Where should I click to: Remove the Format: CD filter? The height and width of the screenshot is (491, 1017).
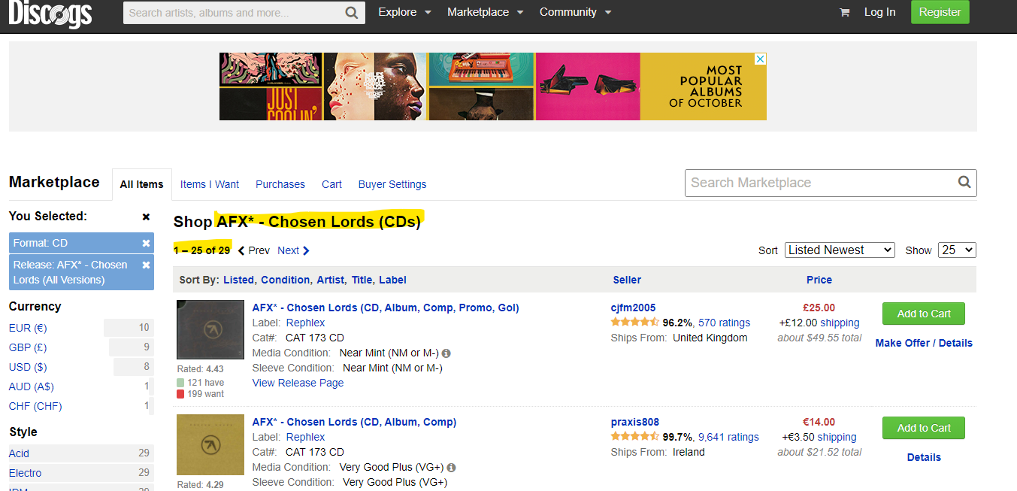point(146,243)
